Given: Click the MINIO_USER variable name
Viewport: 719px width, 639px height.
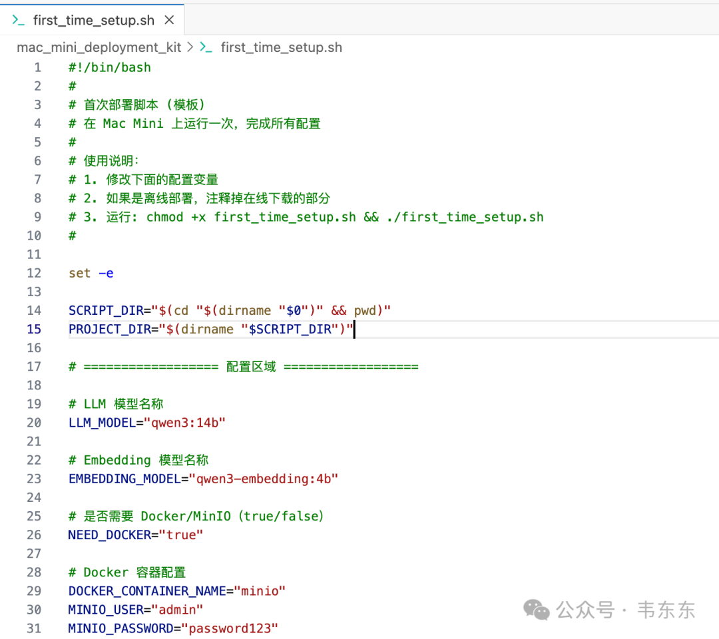Looking at the screenshot, I should (x=106, y=610).
